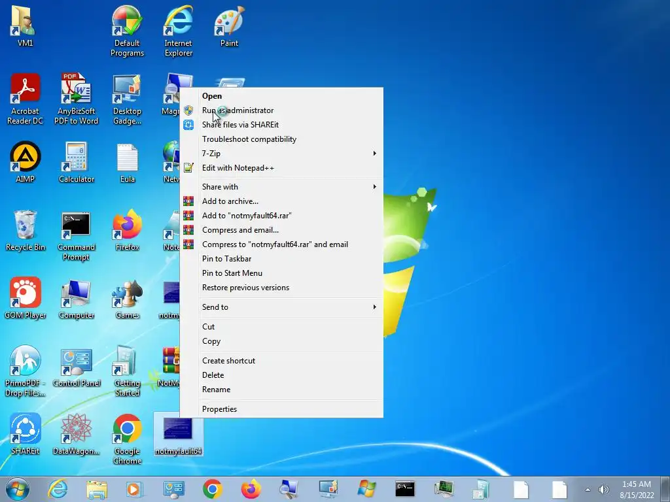The image size is (670, 502).
Task: Select the notmyfault64 desktop icon
Action: [x=178, y=435]
